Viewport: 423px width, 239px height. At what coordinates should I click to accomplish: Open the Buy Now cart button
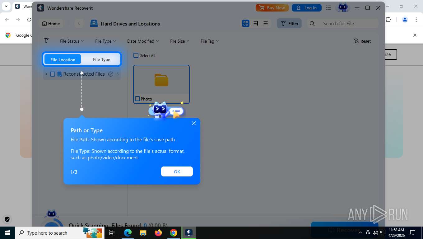(272, 8)
